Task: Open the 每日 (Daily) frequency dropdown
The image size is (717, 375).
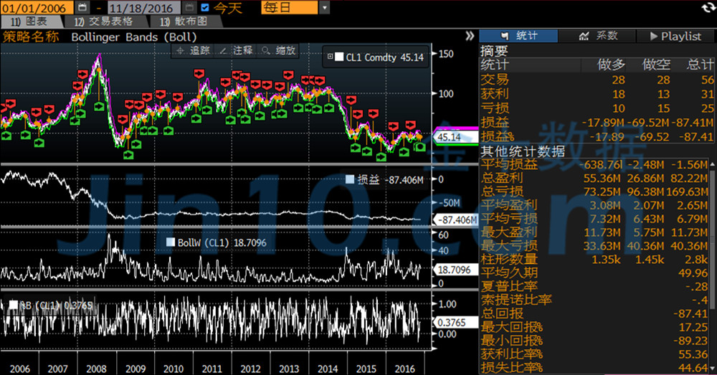Action: [x=325, y=7]
